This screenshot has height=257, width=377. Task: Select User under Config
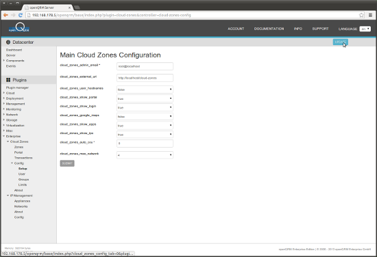click(22, 174)
